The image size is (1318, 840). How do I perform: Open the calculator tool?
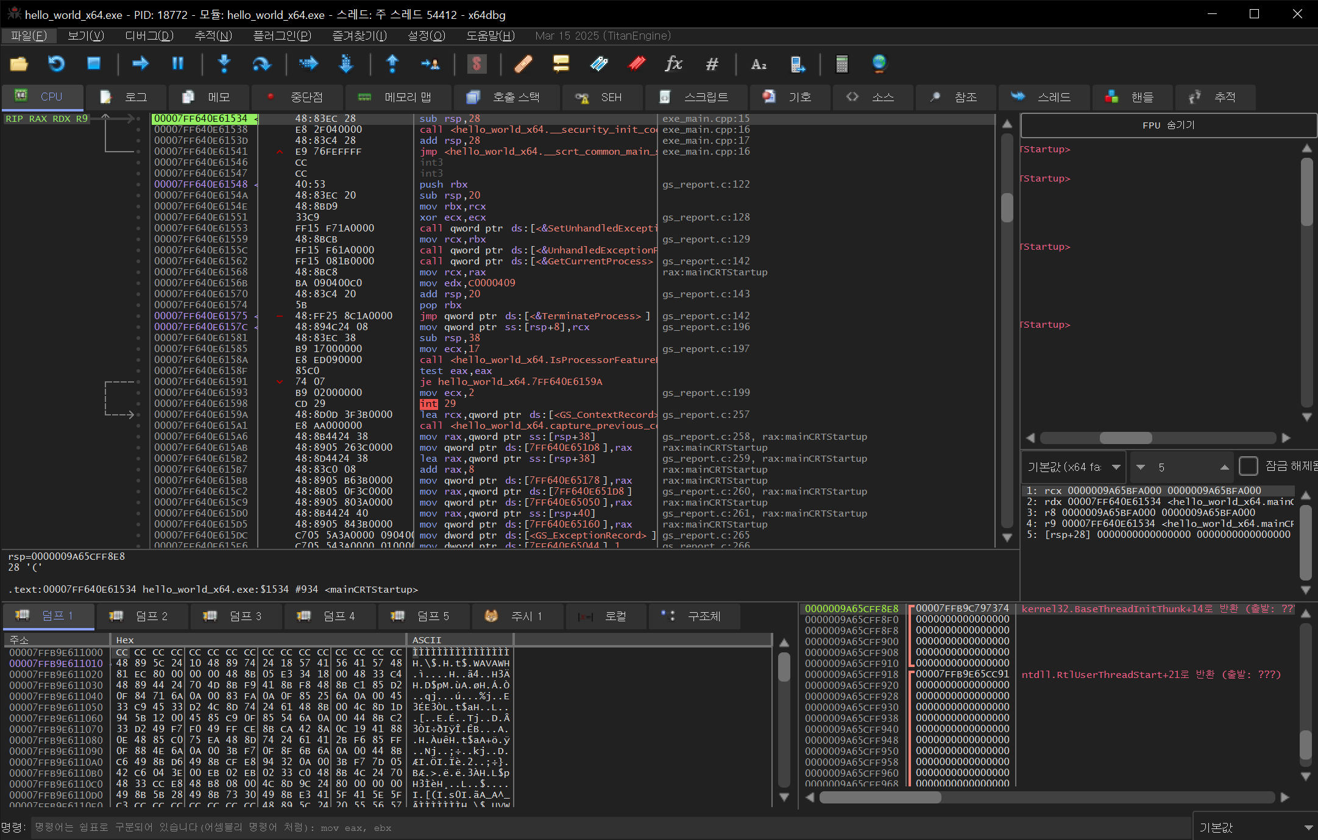[841, 64]
